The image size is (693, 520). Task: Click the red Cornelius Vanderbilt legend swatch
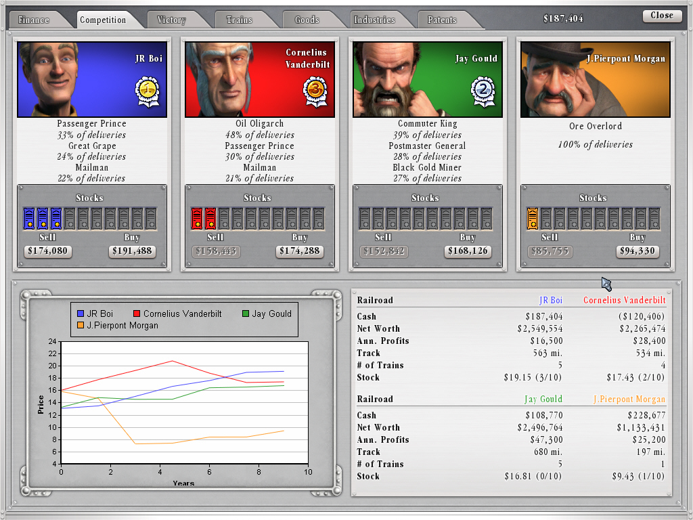[137, 313]
